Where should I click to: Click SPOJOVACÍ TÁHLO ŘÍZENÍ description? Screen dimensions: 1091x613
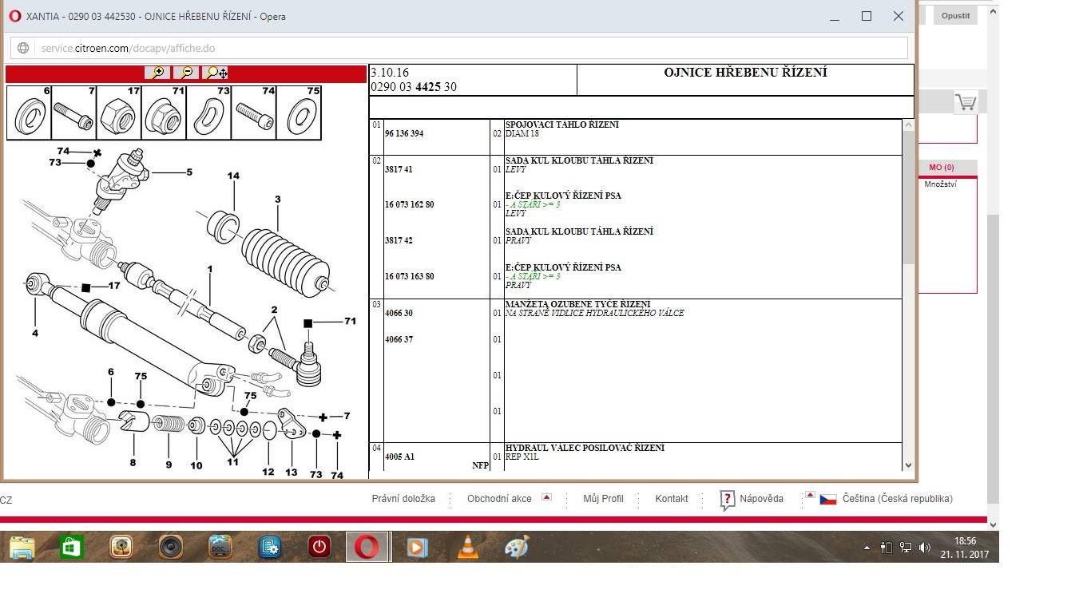[x=562, y=125]
